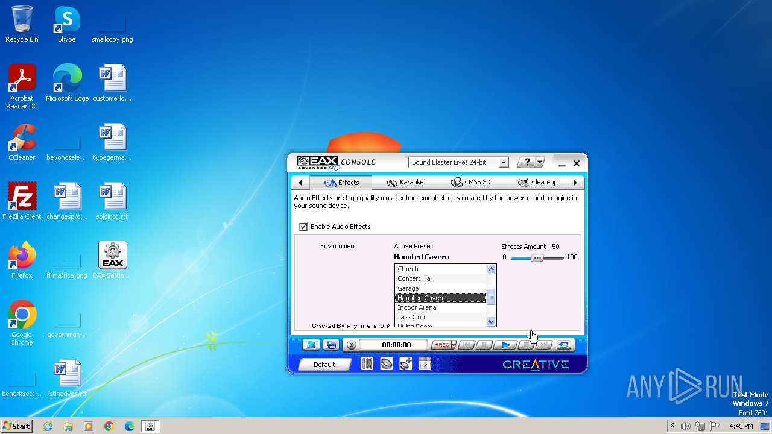Open Internet Explorer from the taskbar
Image resolution: width=772 pixels, height=434 pixels.
tap(48, 426)
